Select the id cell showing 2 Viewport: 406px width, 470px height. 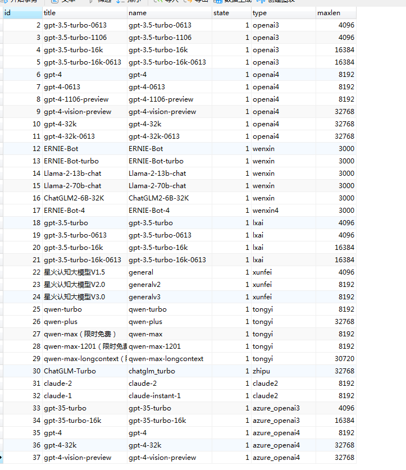pyautogui.click(x=22, y=25)
